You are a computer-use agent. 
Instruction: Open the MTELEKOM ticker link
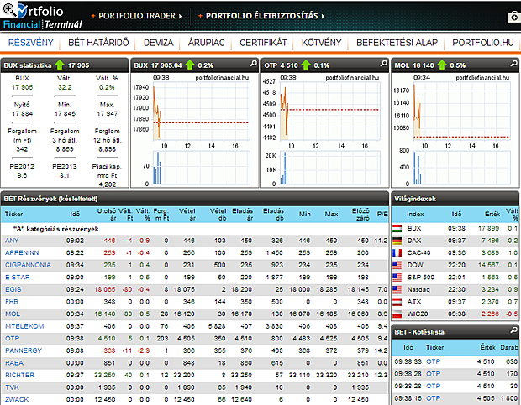tap(24, 326)
